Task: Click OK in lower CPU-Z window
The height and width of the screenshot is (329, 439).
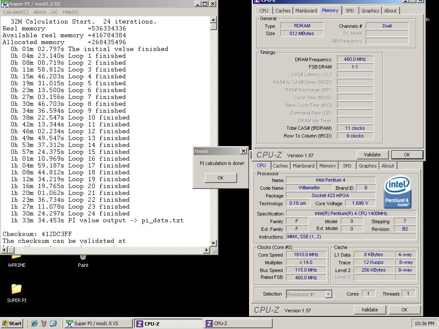Action: (404, 310)
